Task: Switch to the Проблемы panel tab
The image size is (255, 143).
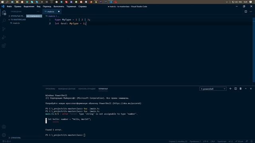Action: click(50, 89)
